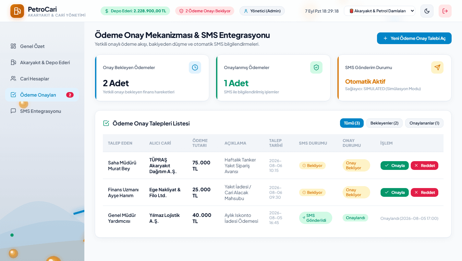462x261 pixels.
Task: Click the Depo Ederi balance badge
Action: (x=136, y=11)
